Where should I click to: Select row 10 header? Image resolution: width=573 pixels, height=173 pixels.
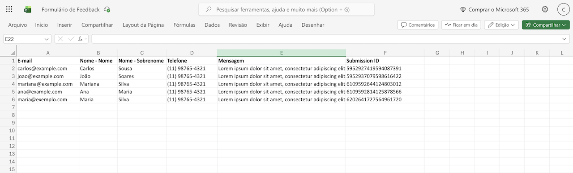point(8,131)
